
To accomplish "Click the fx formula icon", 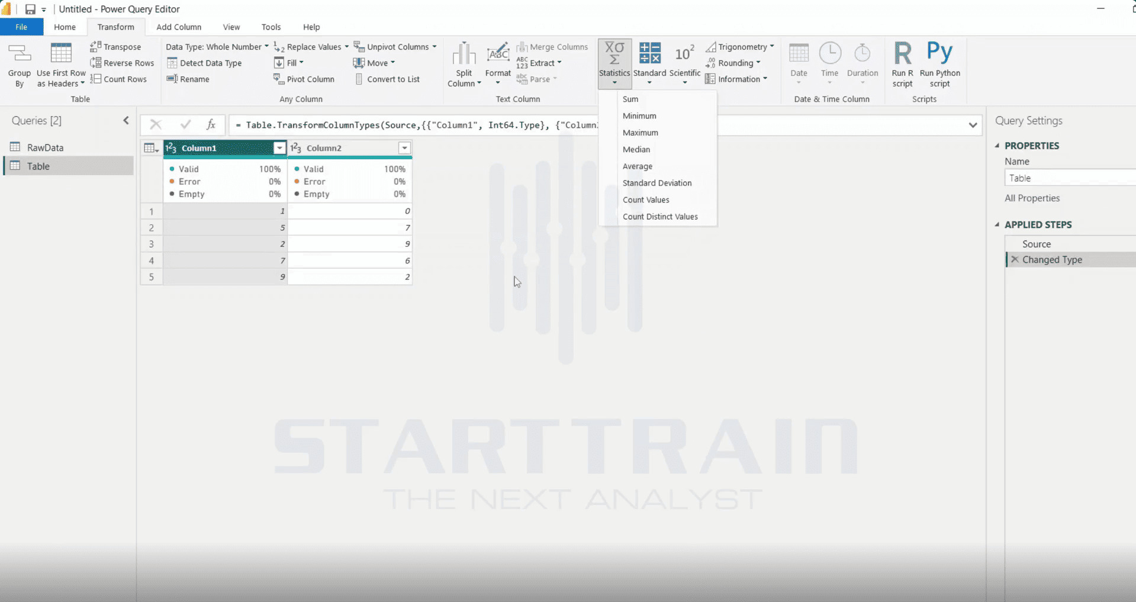I will 211,124.
